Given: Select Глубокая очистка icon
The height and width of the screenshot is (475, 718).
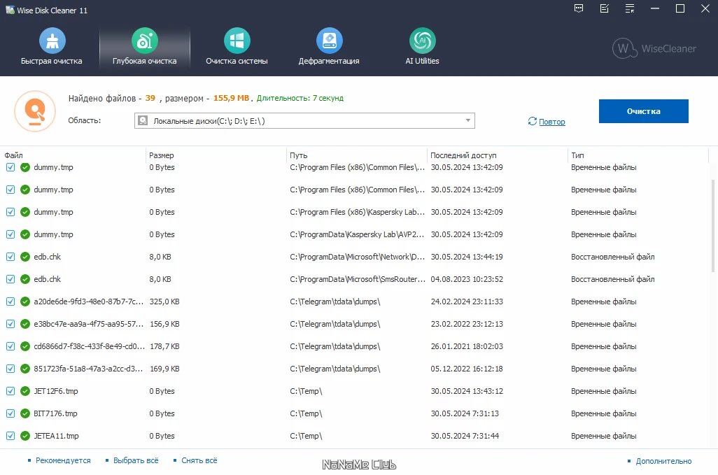Looking at the screenshot, I should 145,41.
